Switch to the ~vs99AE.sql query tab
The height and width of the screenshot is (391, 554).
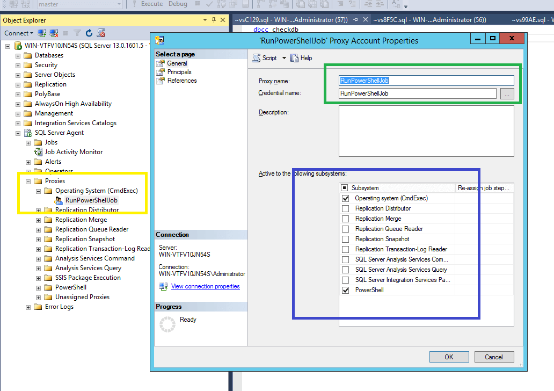[x=532, y=20]
